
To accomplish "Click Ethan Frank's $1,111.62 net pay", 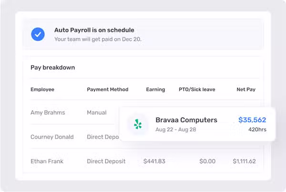I will pyautogui.click(x=244, y=161).
